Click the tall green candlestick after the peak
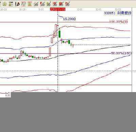This screenshot has width=136, height=132. (x=60, y=33)
